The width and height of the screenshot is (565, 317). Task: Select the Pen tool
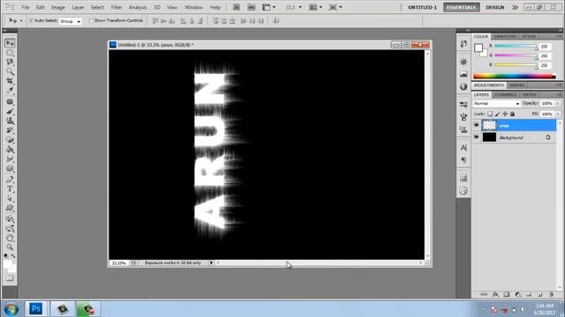10,180
